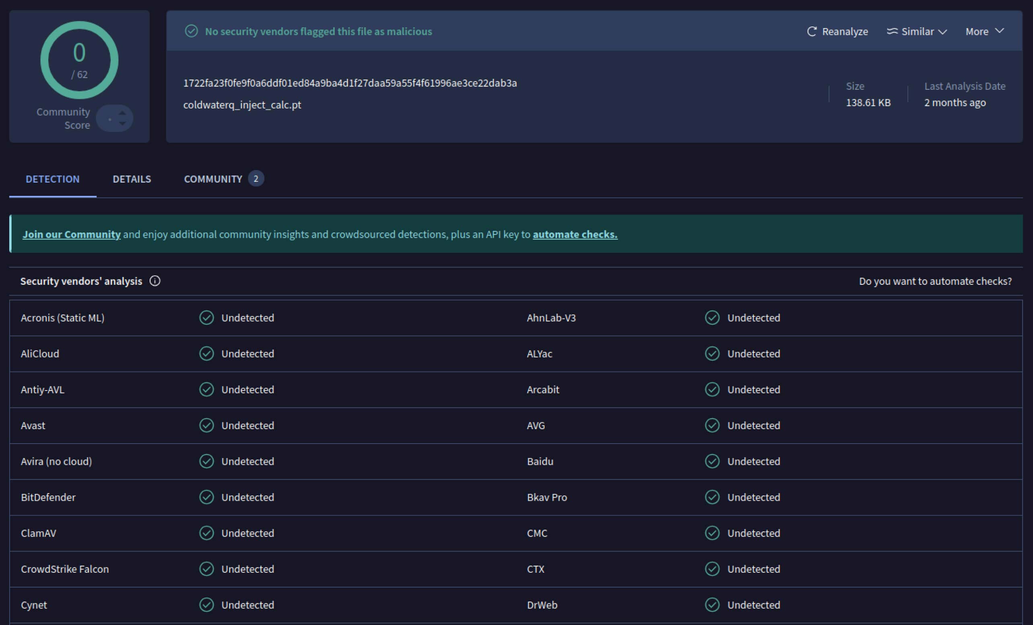
Task: Click the Undetected checkmark beside ClamAV
Action: click(x=206, y=533)
